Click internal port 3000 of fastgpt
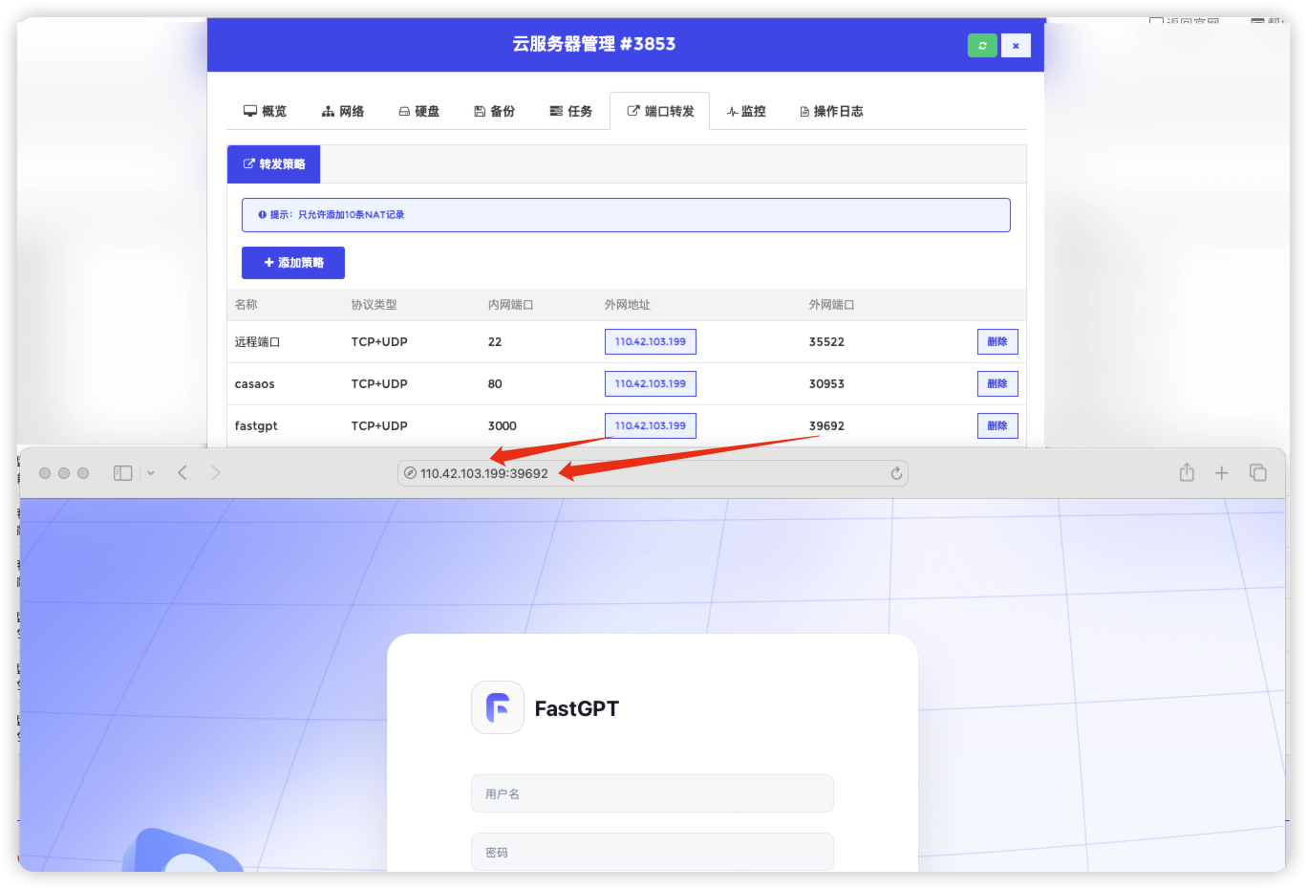This screenshot has height=889, width=1307. (503, 425)
